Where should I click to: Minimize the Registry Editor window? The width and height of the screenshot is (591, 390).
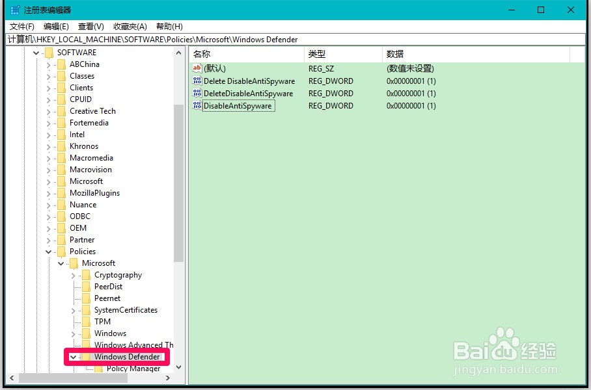click(x=512, y=10)
